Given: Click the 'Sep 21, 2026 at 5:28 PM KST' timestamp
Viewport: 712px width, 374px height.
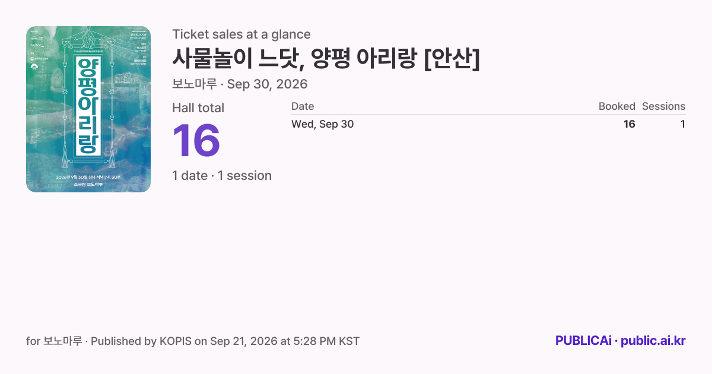Looking at the screenshot, I should pyautogui.click(x=285, y=341).
